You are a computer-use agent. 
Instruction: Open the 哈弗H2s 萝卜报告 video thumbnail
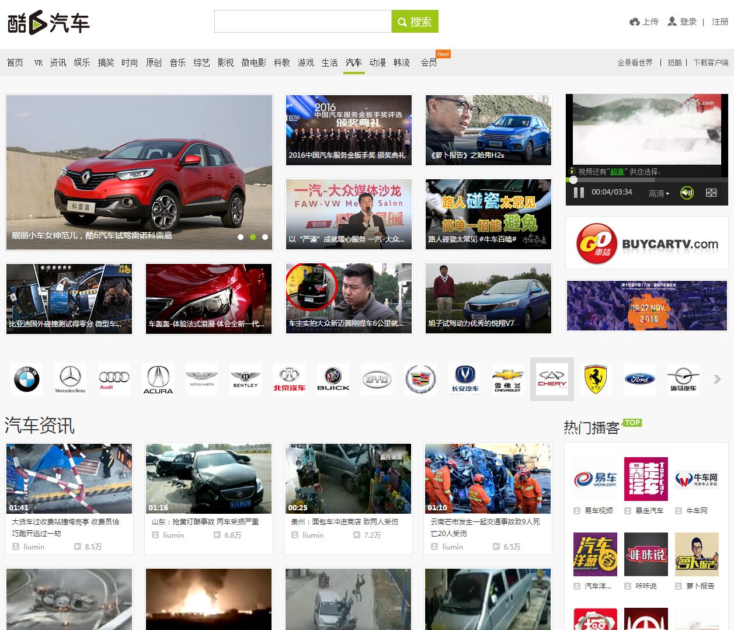pyautogui.click(x=488, y=130)
